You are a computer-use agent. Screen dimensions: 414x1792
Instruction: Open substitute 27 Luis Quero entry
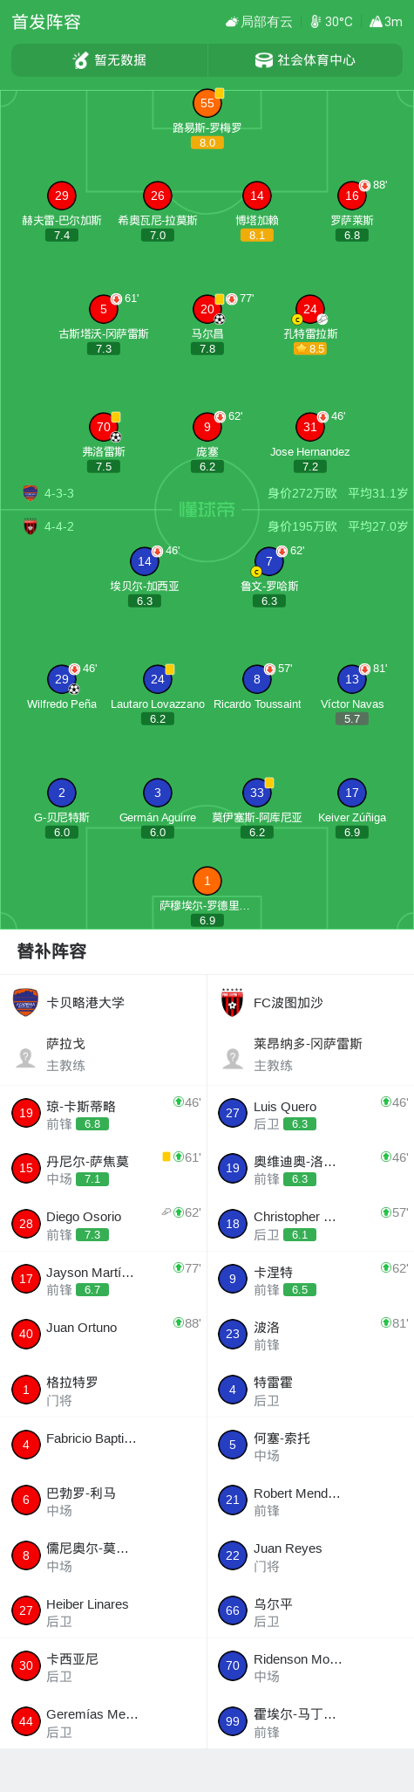(x=310, y=1113)
